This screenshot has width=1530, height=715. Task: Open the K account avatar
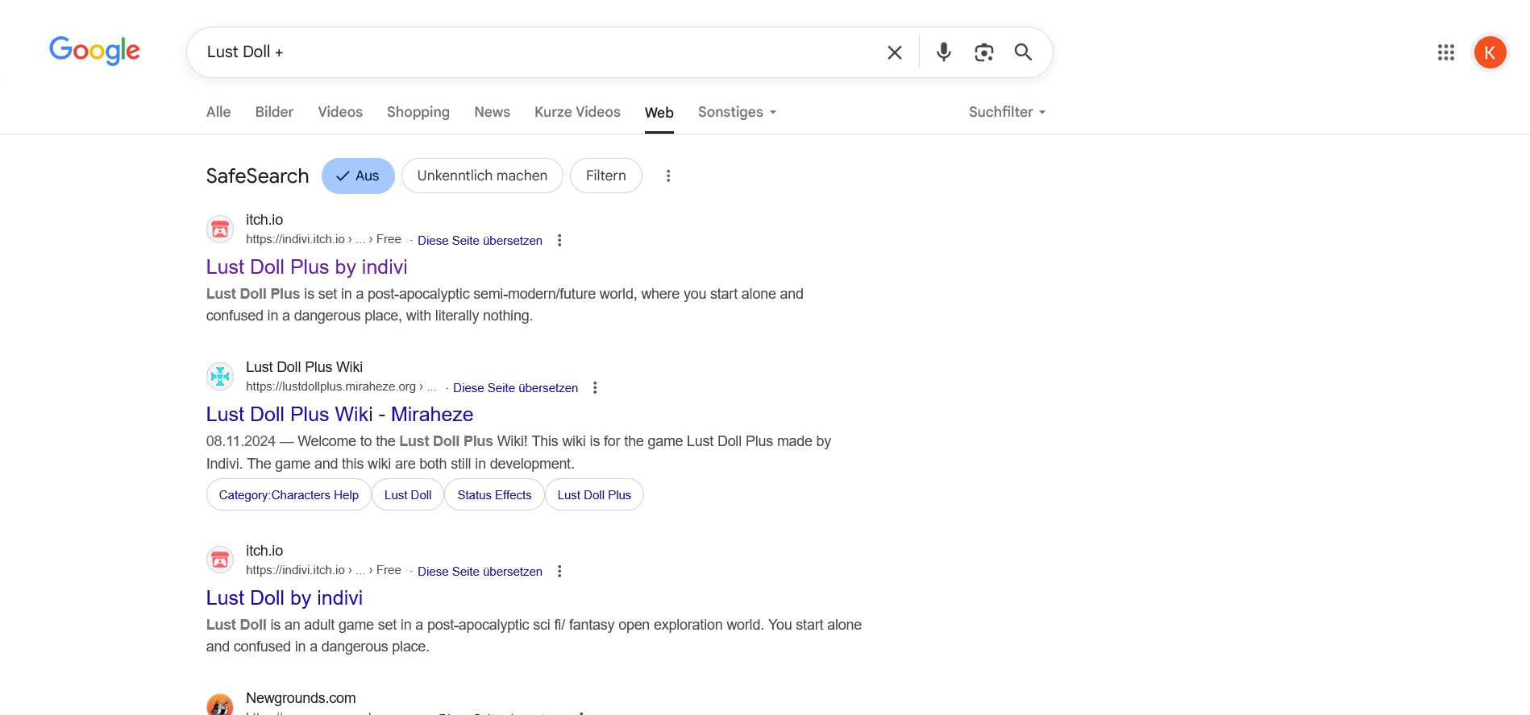[x=1490, y=52]
